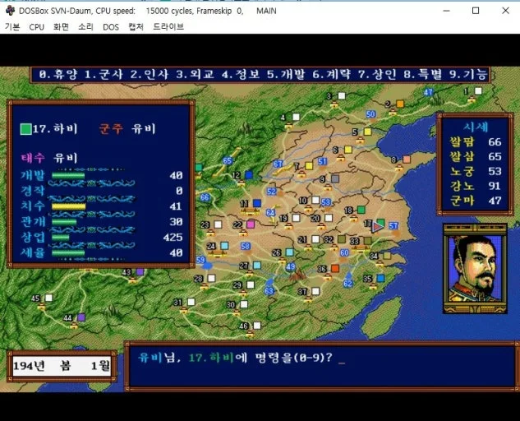This screenshot has height=421, width=520.
Task: Select command 3.외교 in game menu
Action: (x=195, y=74)
